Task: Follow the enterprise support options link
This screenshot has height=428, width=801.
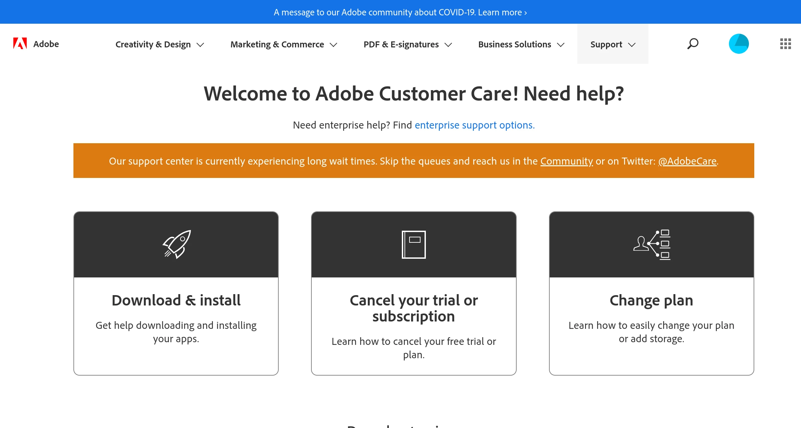Action: [474, 125]
